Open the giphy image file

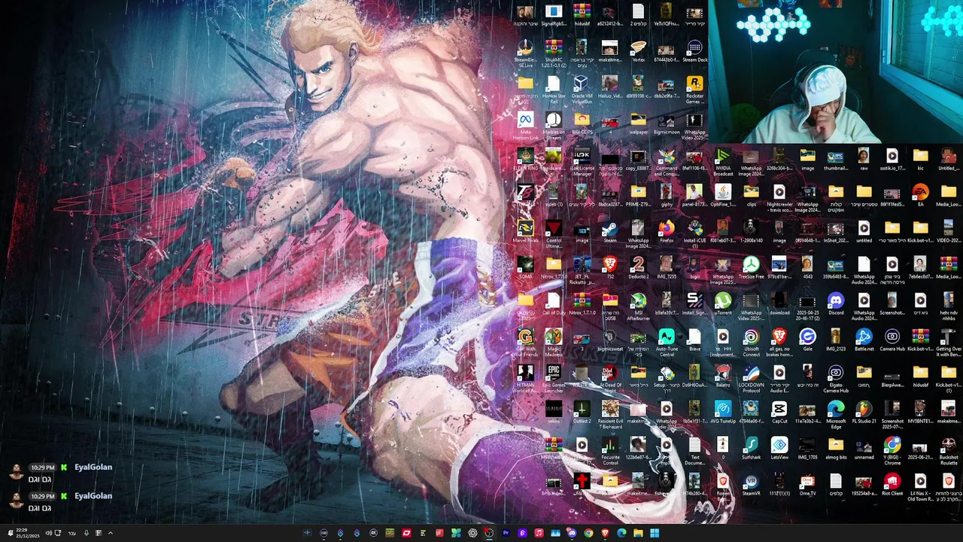click(x=667, y=195)
